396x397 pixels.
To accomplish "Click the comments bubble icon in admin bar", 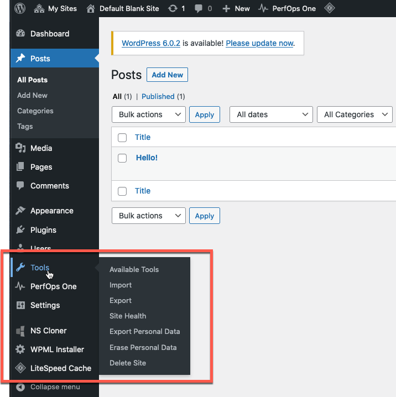I will (x=198, y=8).
